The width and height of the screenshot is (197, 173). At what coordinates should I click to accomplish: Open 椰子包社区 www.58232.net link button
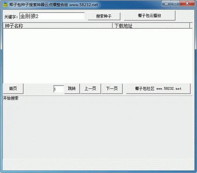(x=158, y=88)
